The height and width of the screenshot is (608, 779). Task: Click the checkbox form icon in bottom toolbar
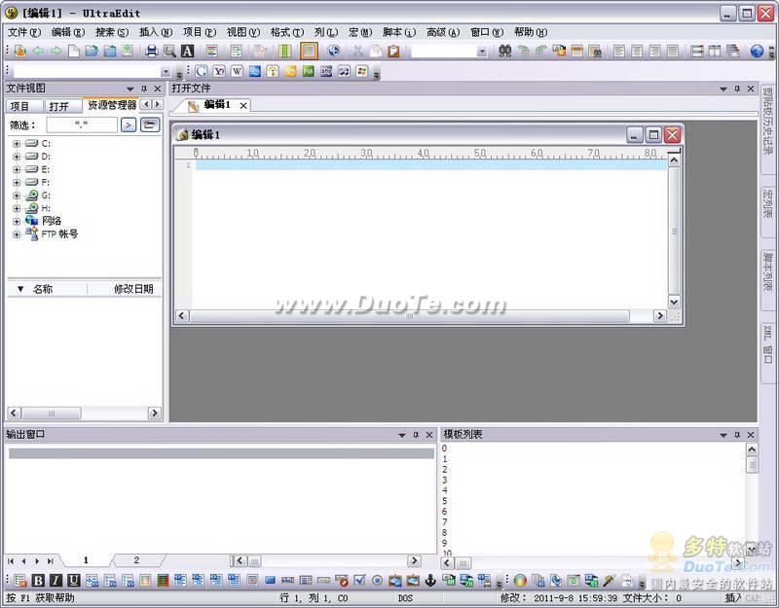[x=359, y=580]
